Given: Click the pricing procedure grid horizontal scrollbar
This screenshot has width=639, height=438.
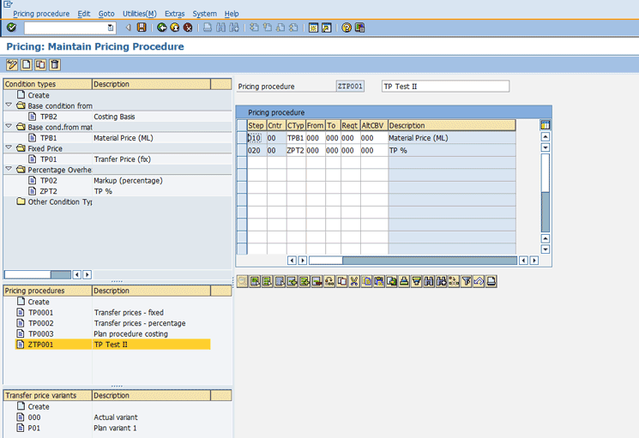Looking at the screenshot, I should tap(412, 261).
